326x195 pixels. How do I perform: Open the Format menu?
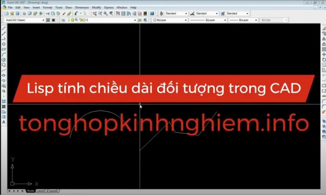tap(47, 7)
